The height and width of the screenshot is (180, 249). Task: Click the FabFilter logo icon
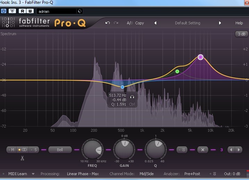coord(8,22)
